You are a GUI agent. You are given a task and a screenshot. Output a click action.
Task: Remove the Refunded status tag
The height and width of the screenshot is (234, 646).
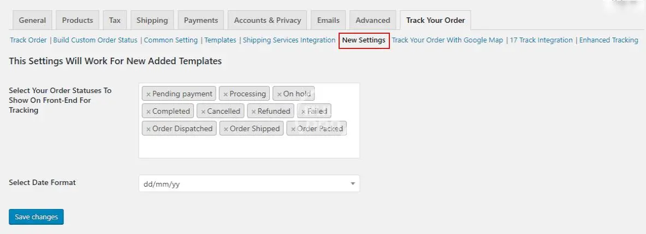pos(253,112)
